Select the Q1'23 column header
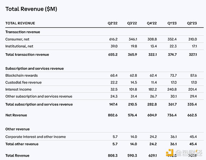Screen dimensions: 206x160 click(x=172, y=23)
